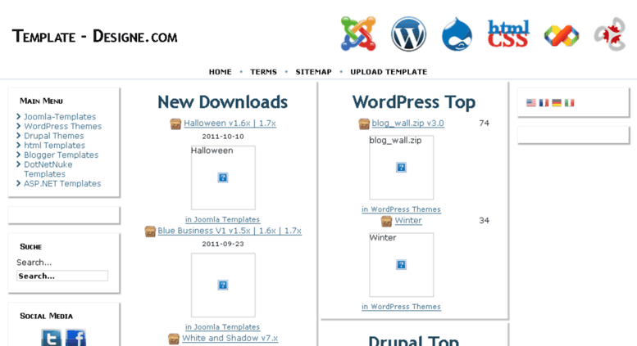Click the Winter theme preview thumbnail
The height and width of the screenshot is (346, 637).
402,265
